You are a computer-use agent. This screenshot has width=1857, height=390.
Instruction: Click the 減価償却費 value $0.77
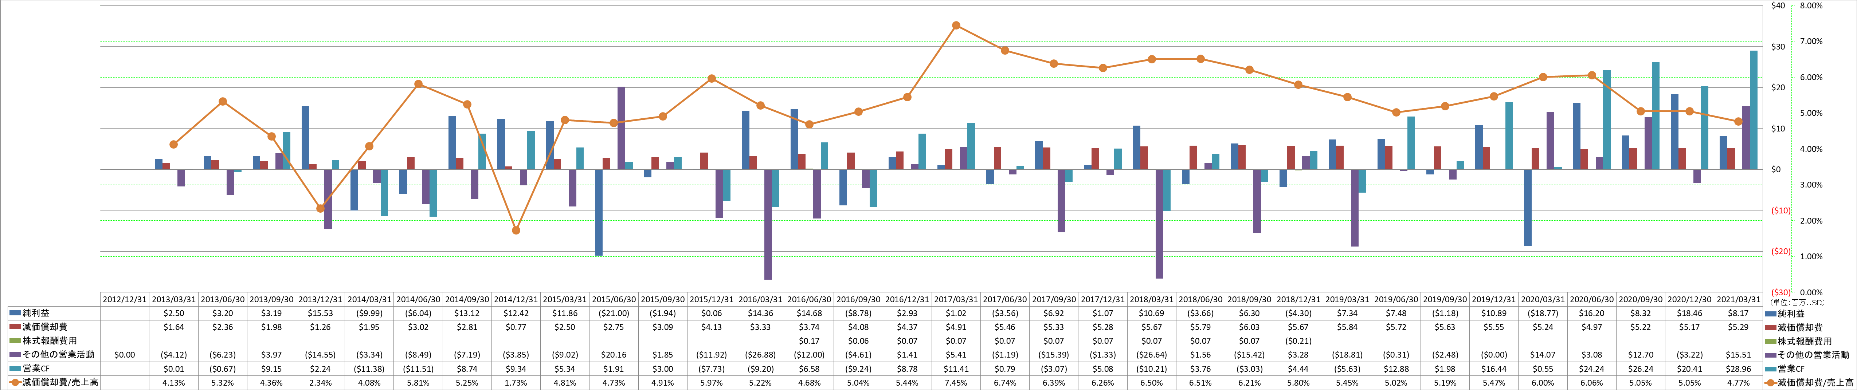click(x=516, y=327)
